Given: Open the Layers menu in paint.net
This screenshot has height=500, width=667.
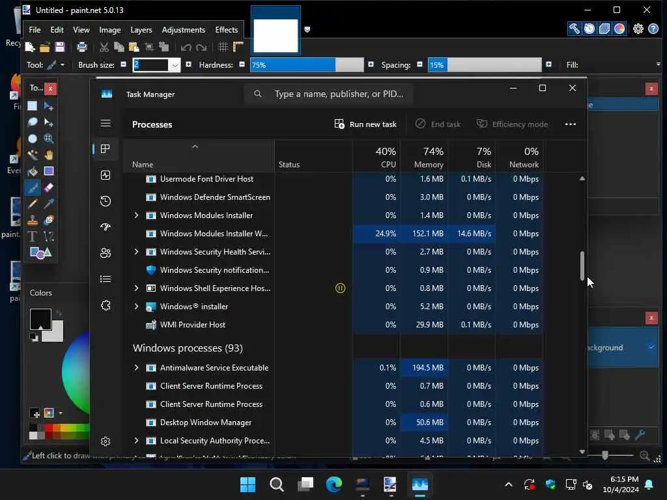Looking at the screenshot, I should coord(141,30).
